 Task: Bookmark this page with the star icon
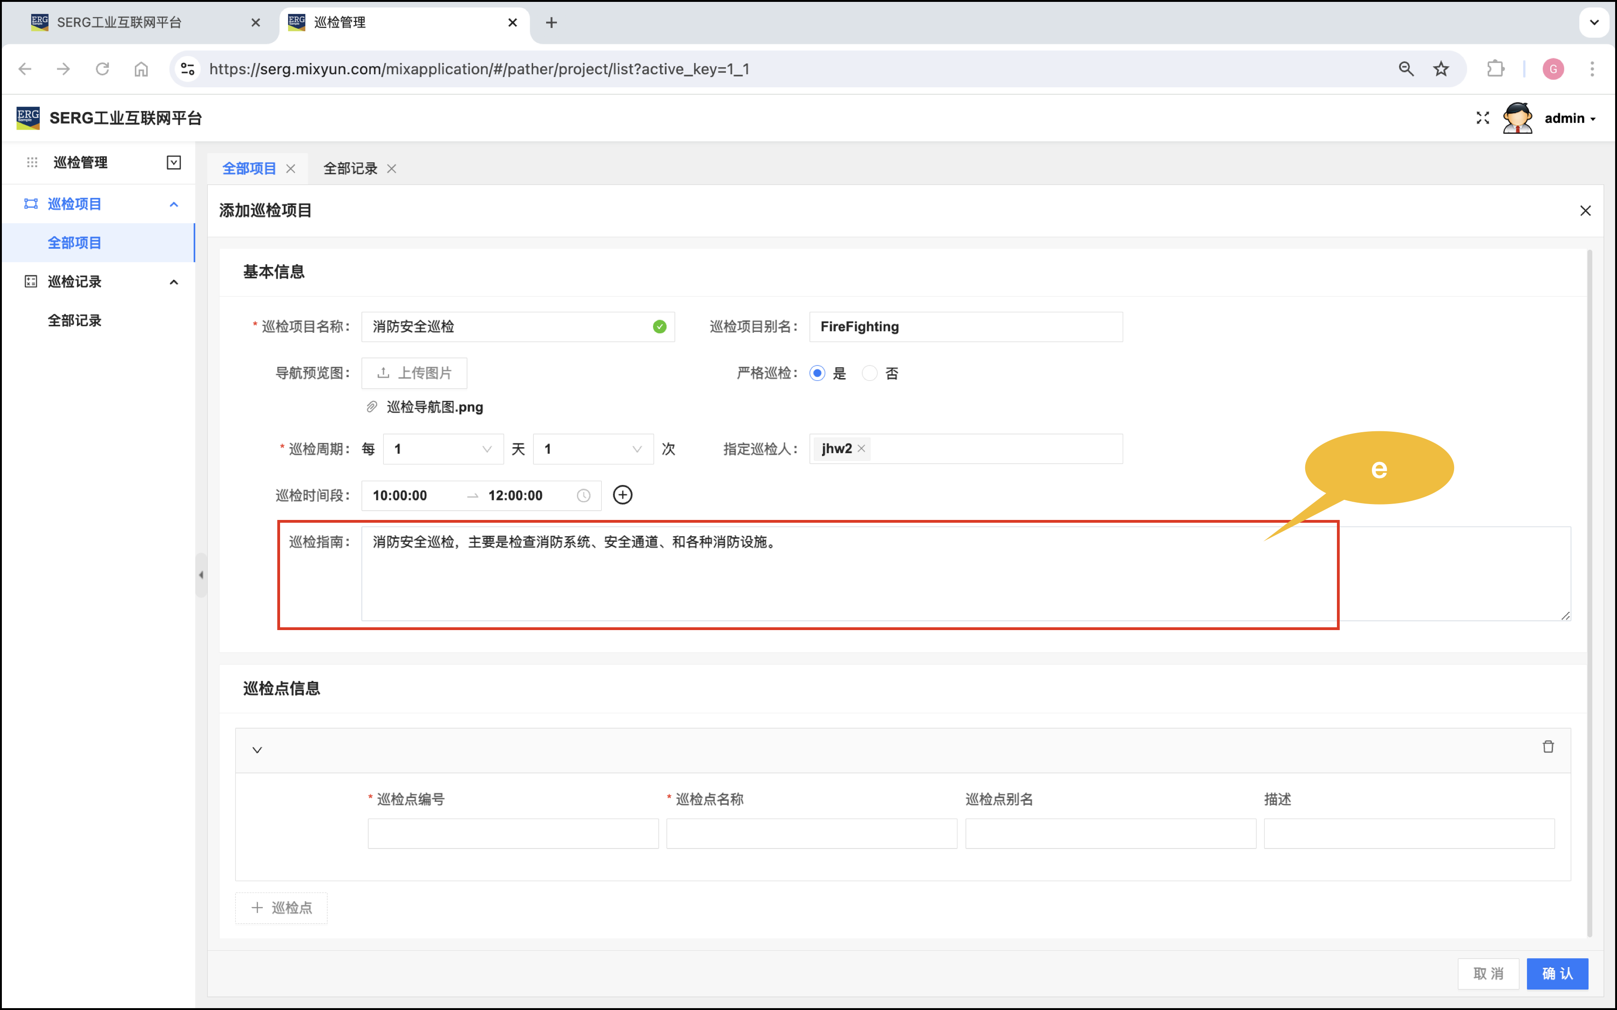[x=1441, y=69]
